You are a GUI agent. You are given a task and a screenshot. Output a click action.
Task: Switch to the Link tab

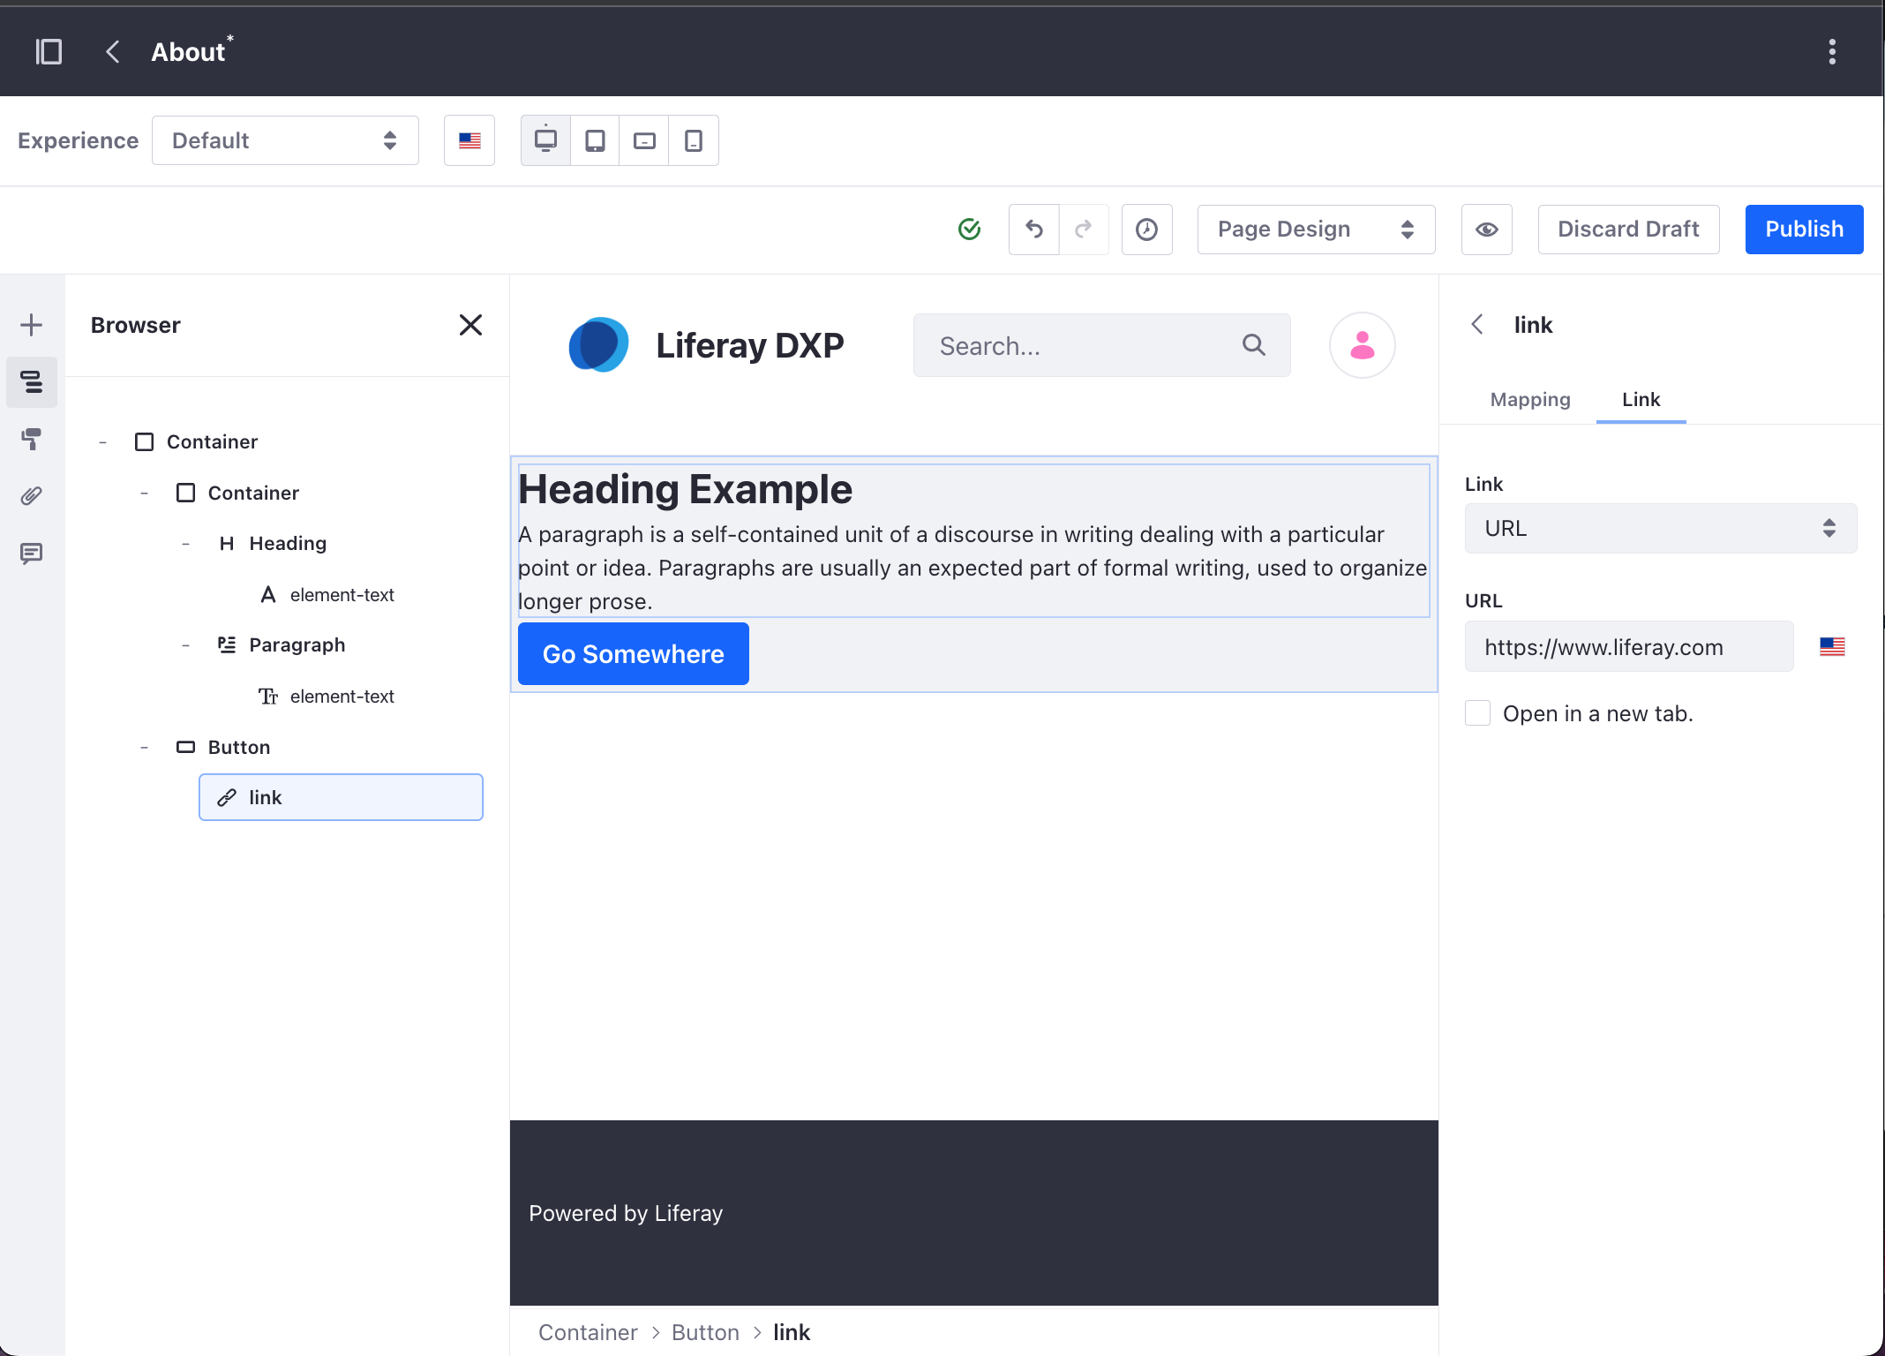pos(1641,398)
